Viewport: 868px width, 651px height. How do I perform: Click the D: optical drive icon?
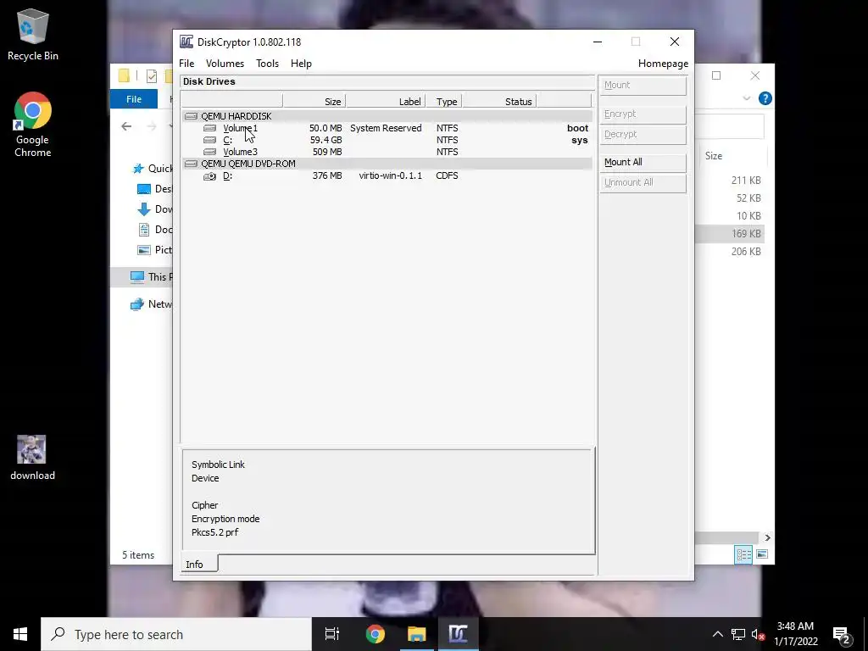(x=210, y=176)
